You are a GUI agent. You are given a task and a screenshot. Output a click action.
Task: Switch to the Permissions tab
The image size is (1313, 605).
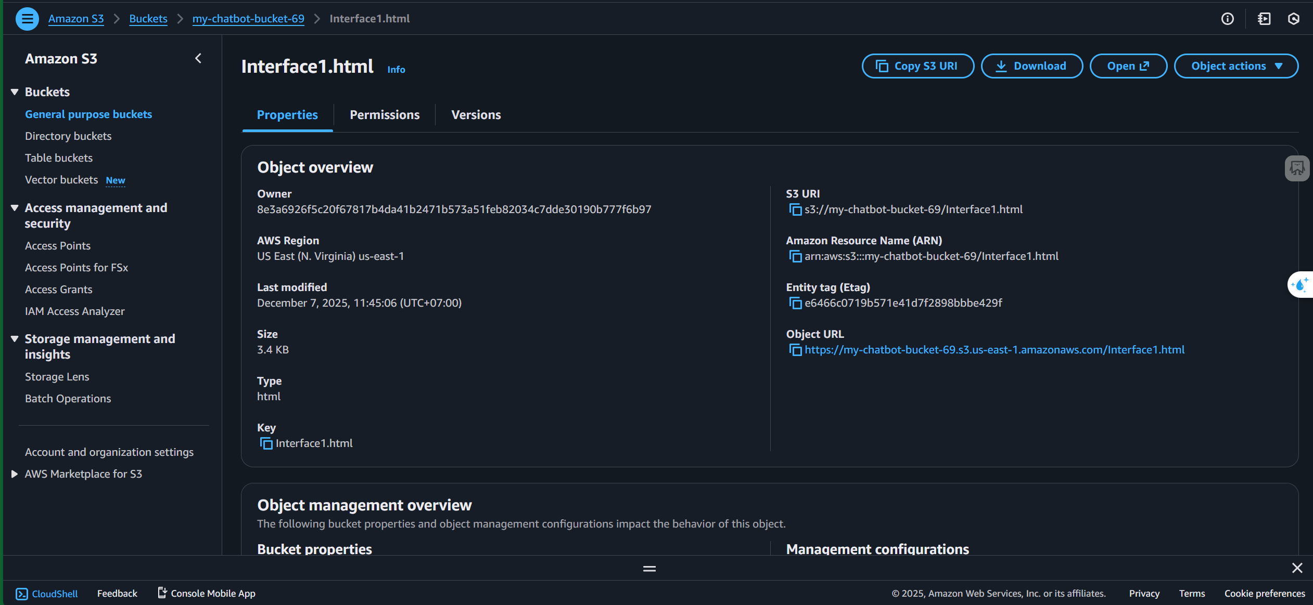(x=385, y=115)
